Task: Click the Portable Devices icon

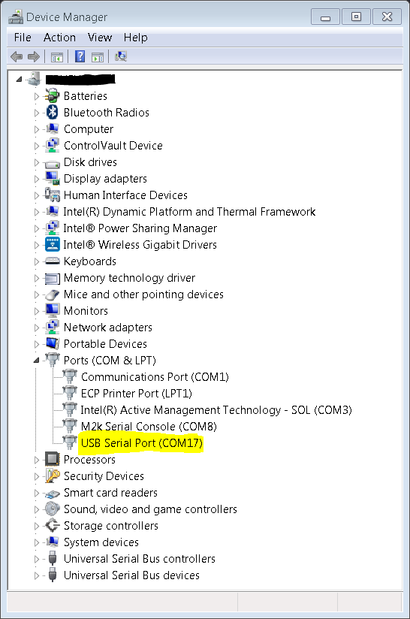Action: click(x=52, y=344)
